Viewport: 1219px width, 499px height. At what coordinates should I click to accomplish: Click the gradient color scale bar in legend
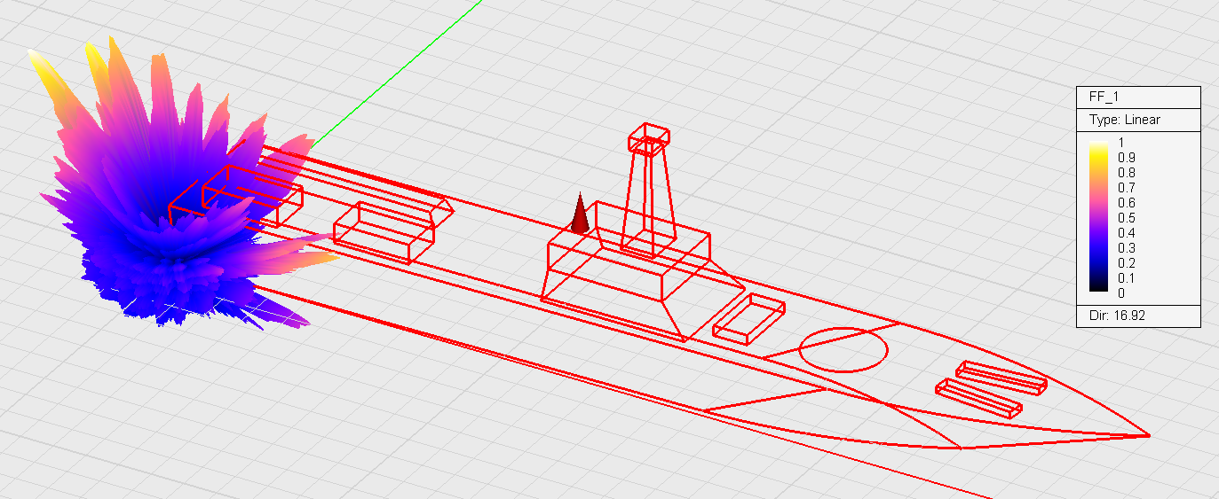click(x=1098, y=216)
